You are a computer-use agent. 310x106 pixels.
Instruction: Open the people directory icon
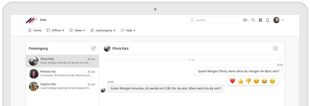(x=245, y=20)
